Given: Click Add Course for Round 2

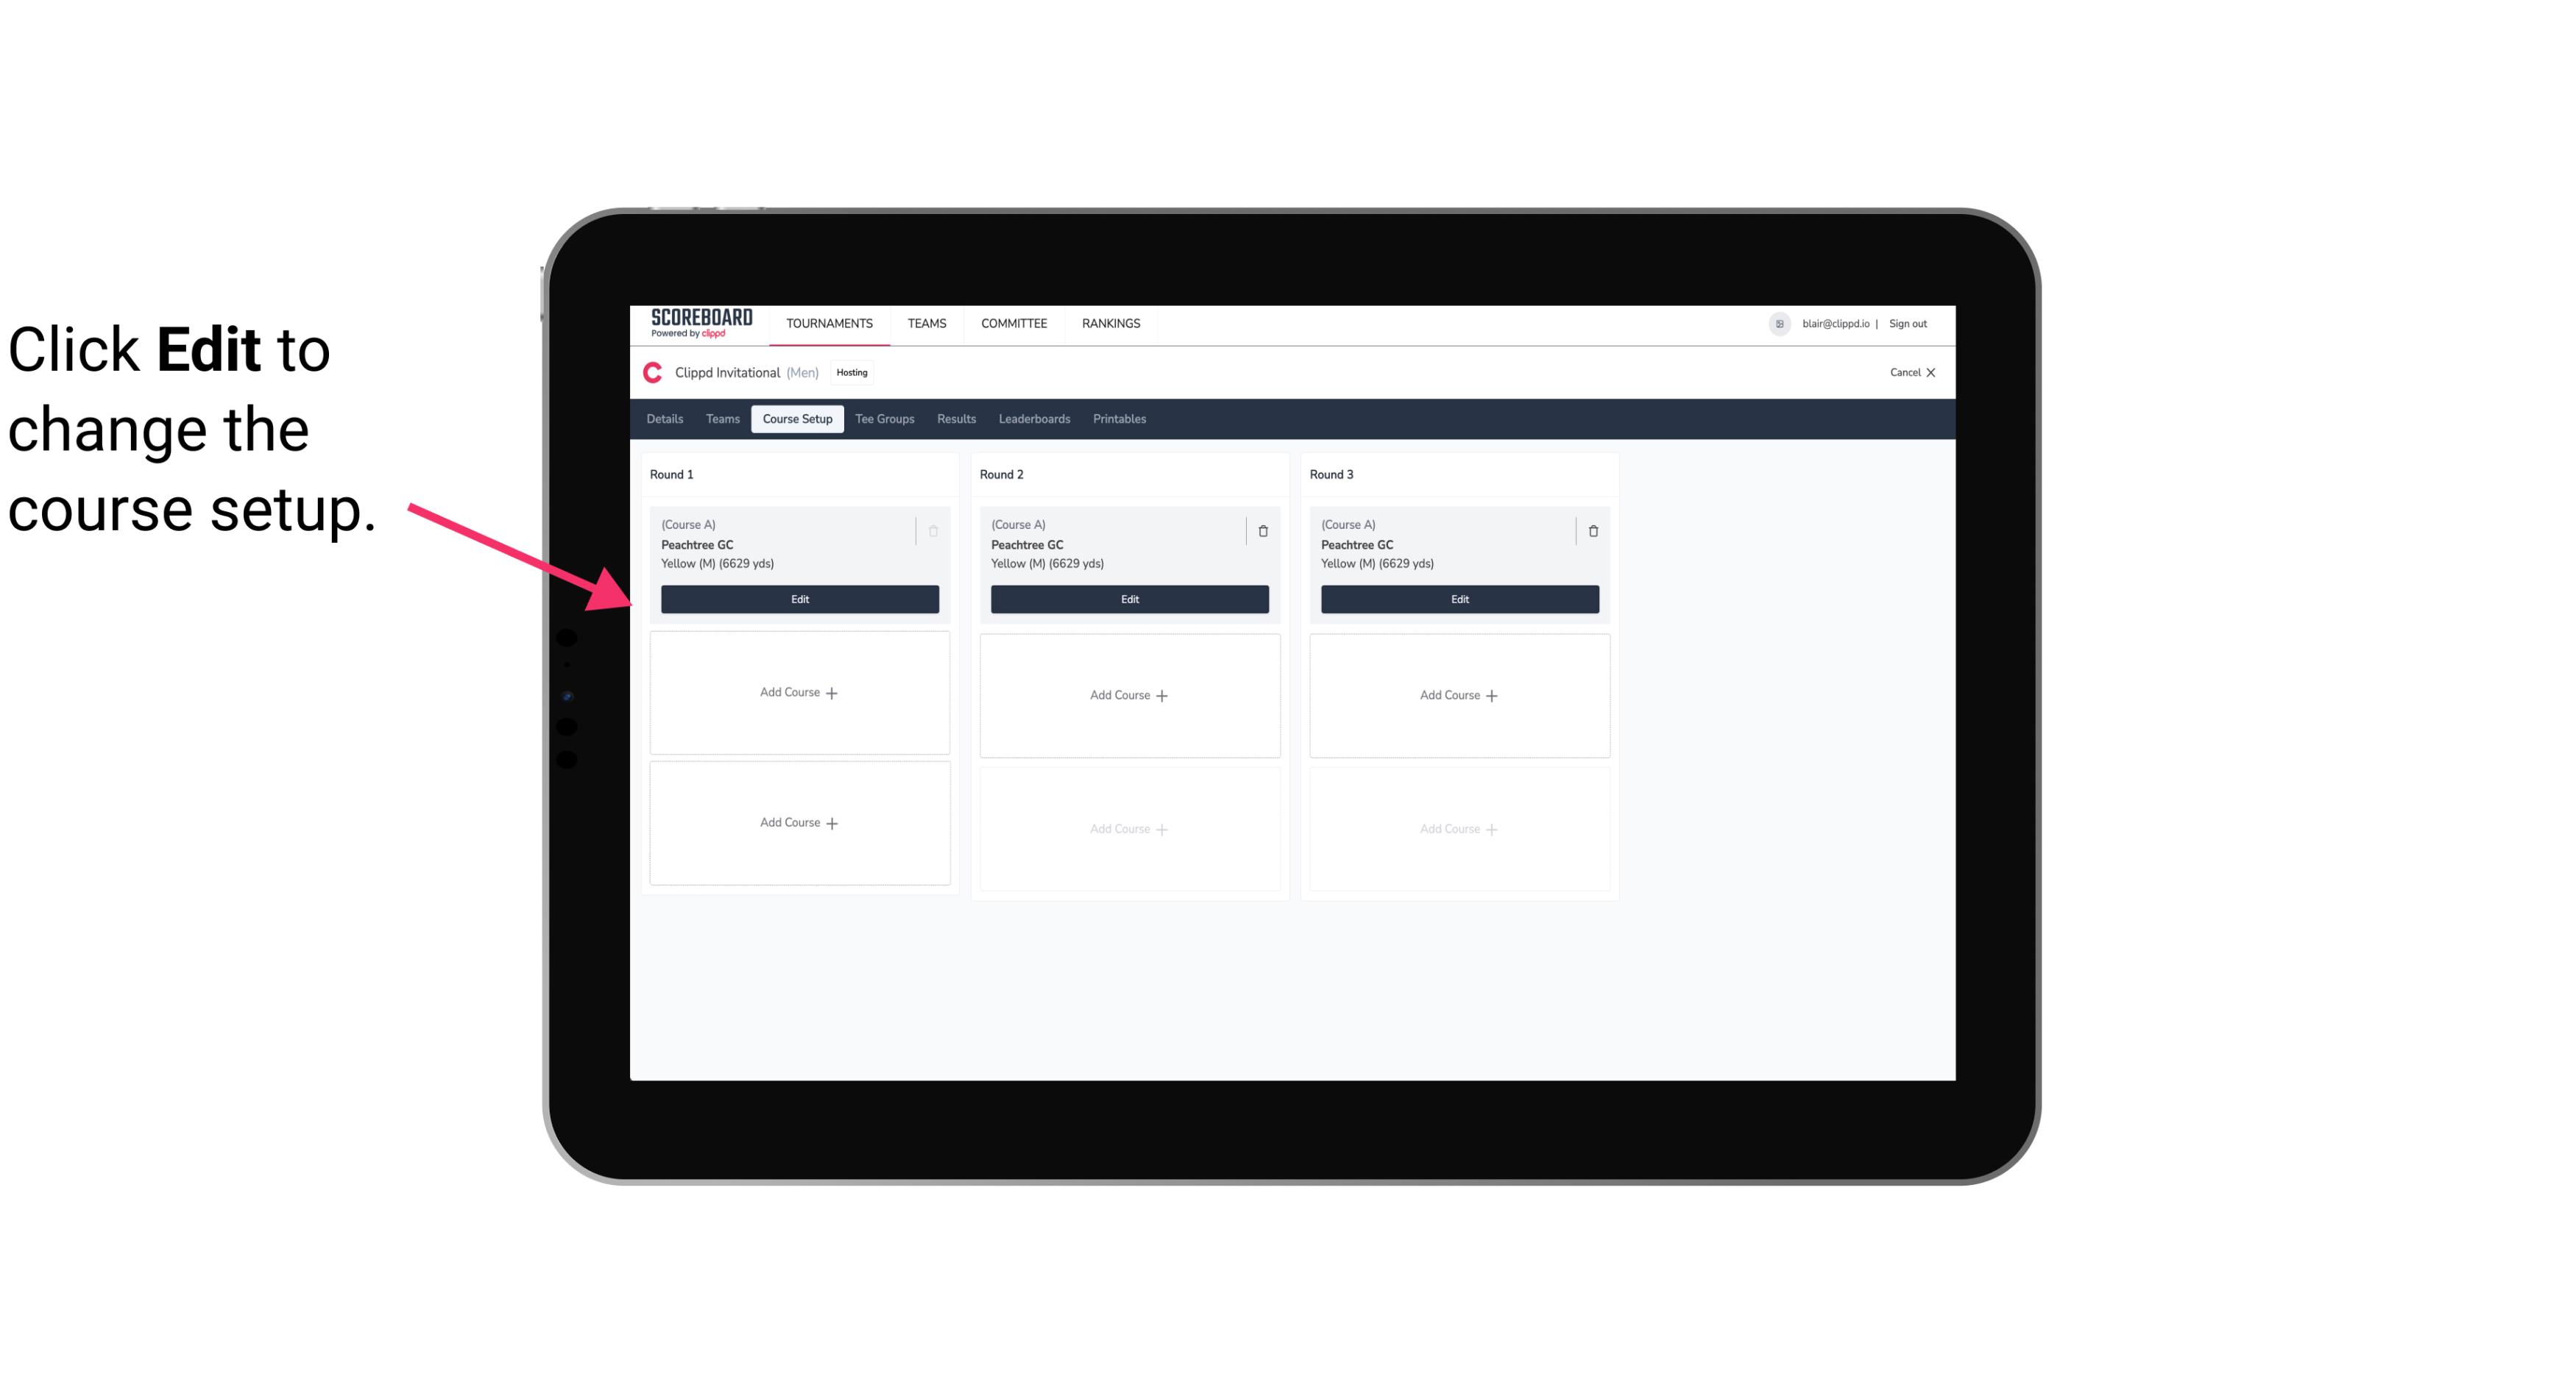Looking at the screenshot, I should coord(1128,694).
